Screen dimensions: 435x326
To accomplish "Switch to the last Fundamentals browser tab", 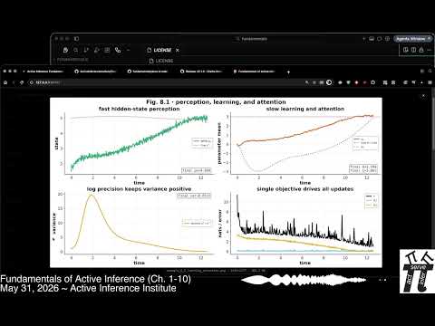I will [254, 72].
